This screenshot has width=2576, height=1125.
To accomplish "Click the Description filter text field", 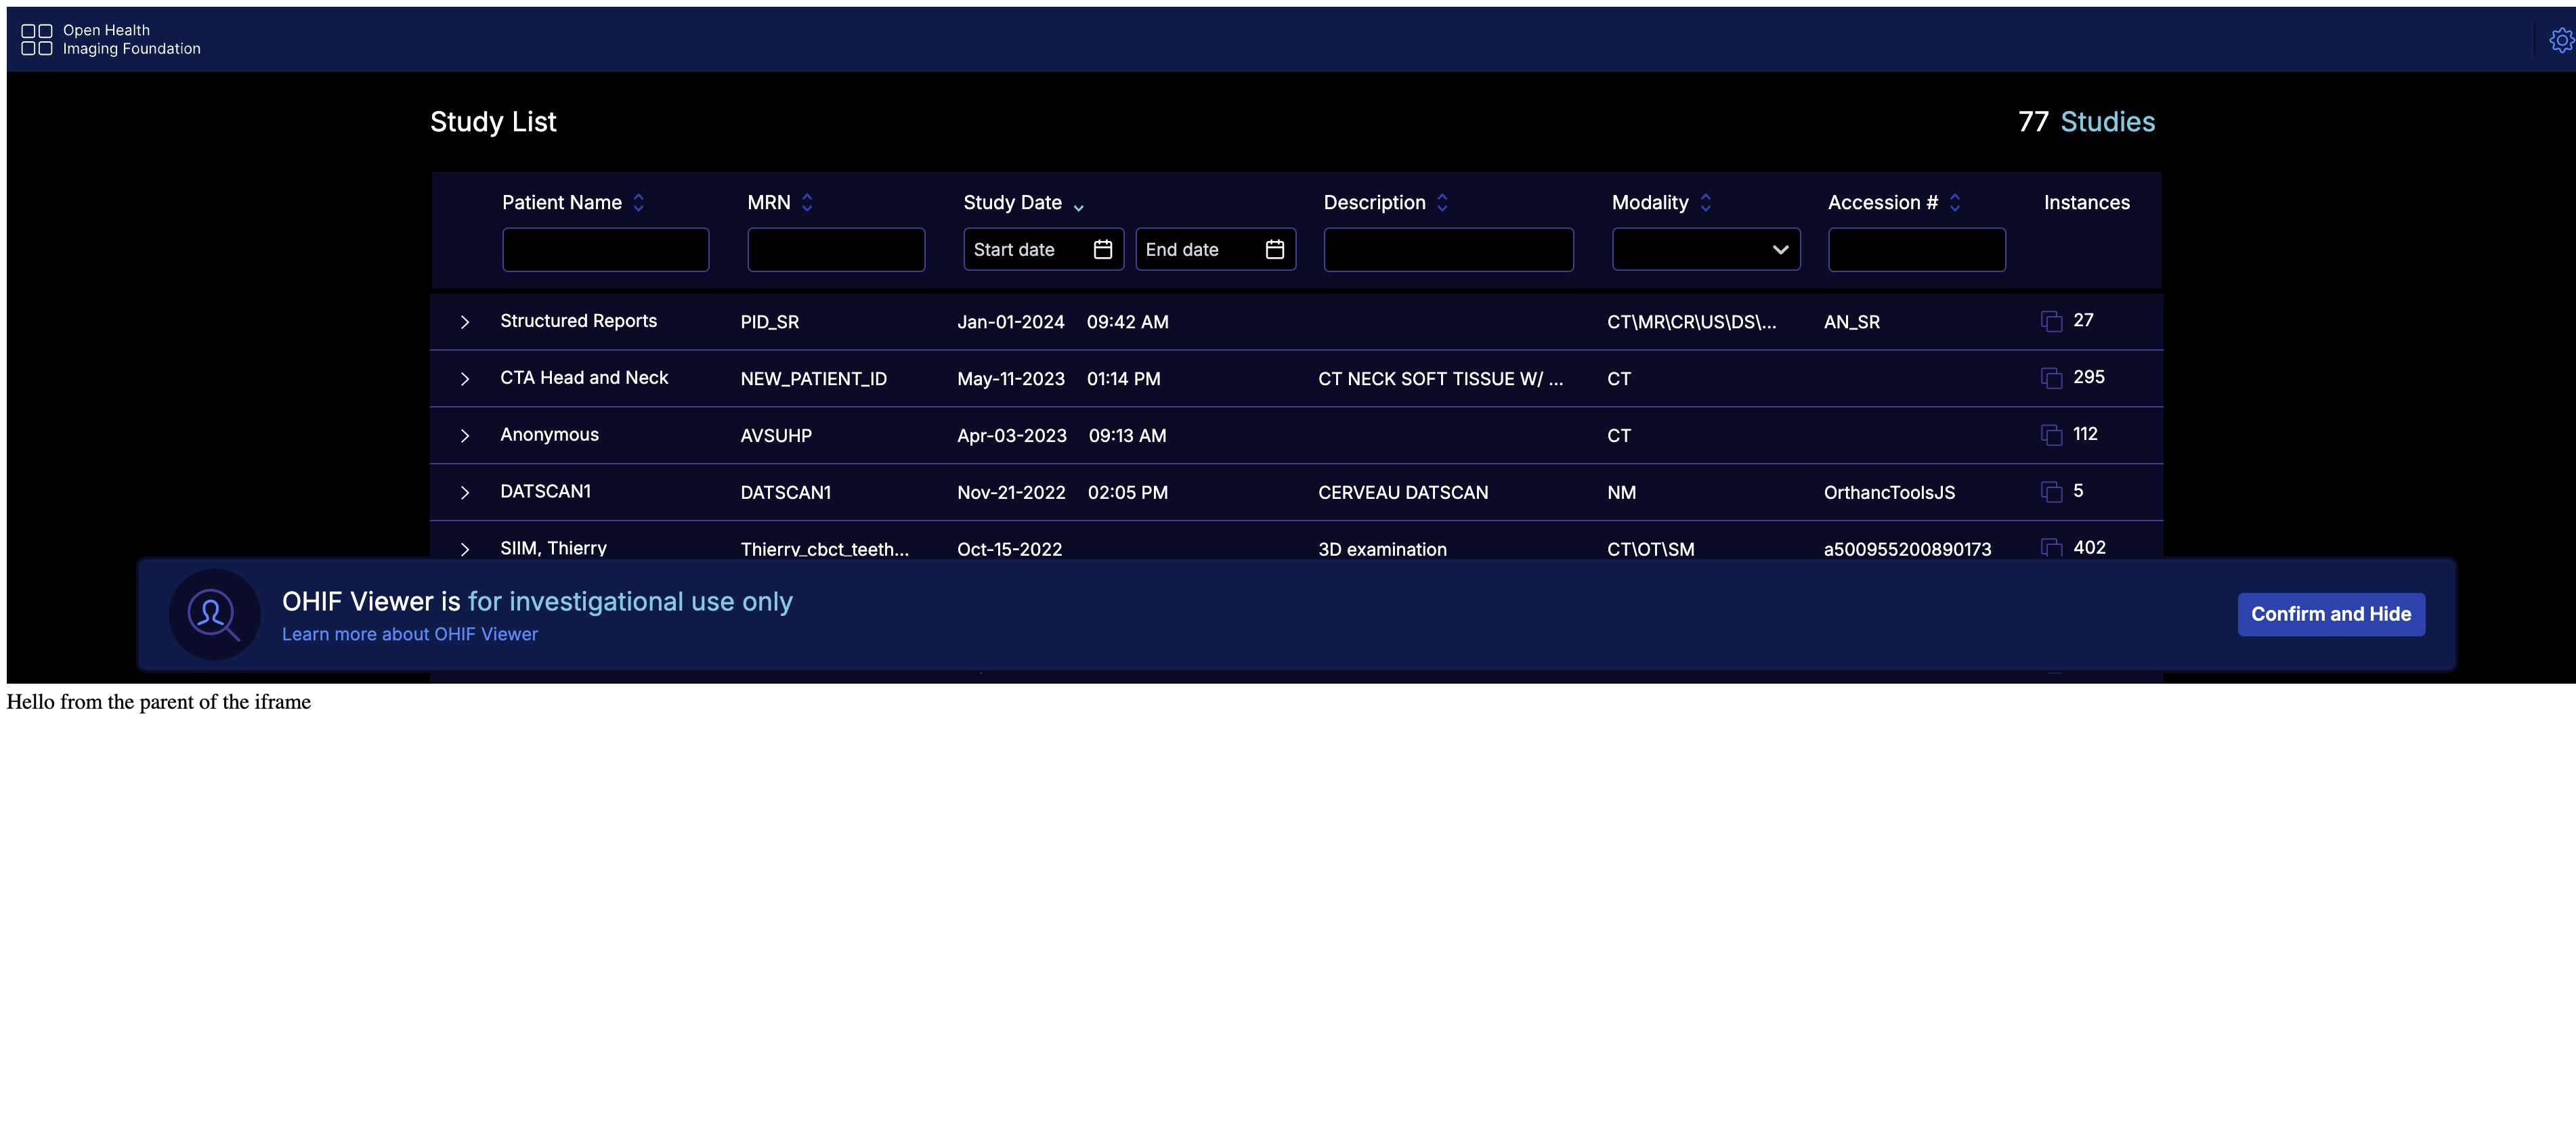I will 1447,249.
